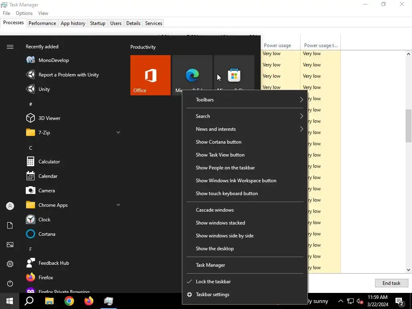412x309 pixels.
Task: Click the Start menu hamburger icon
Action: pos(10,47)
